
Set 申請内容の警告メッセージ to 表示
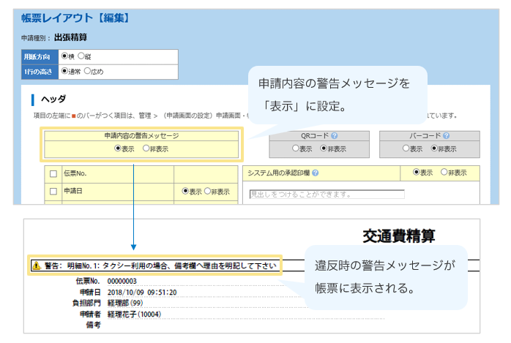coord(118,148)
